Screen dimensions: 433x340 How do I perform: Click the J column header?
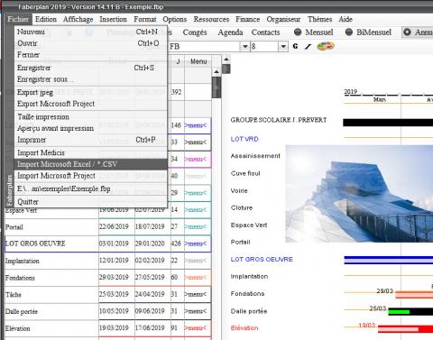click(x=178, y=61)
